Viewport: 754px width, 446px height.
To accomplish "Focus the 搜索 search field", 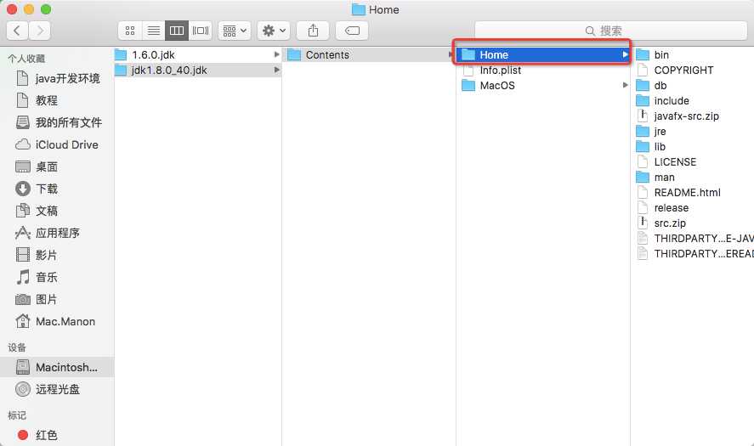I will (x=610, y=31).
